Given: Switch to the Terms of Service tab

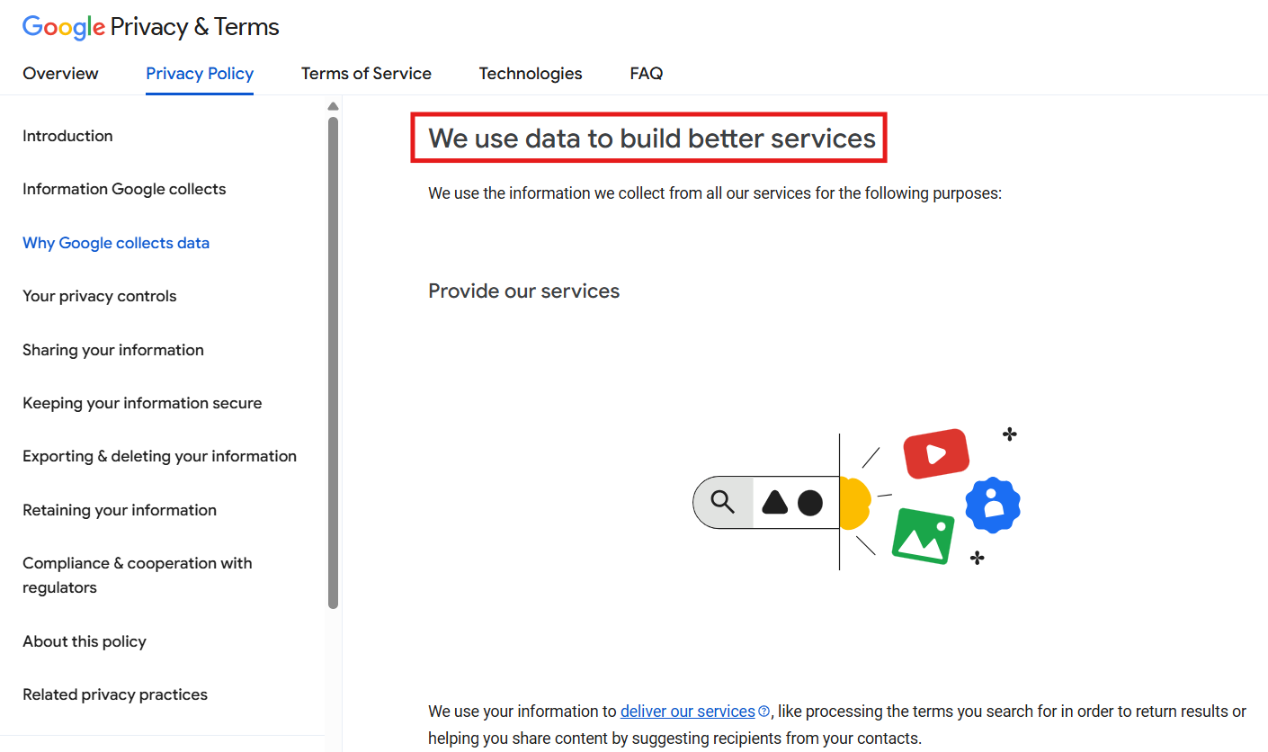Looking at the screenshot, I should point(366,73).
